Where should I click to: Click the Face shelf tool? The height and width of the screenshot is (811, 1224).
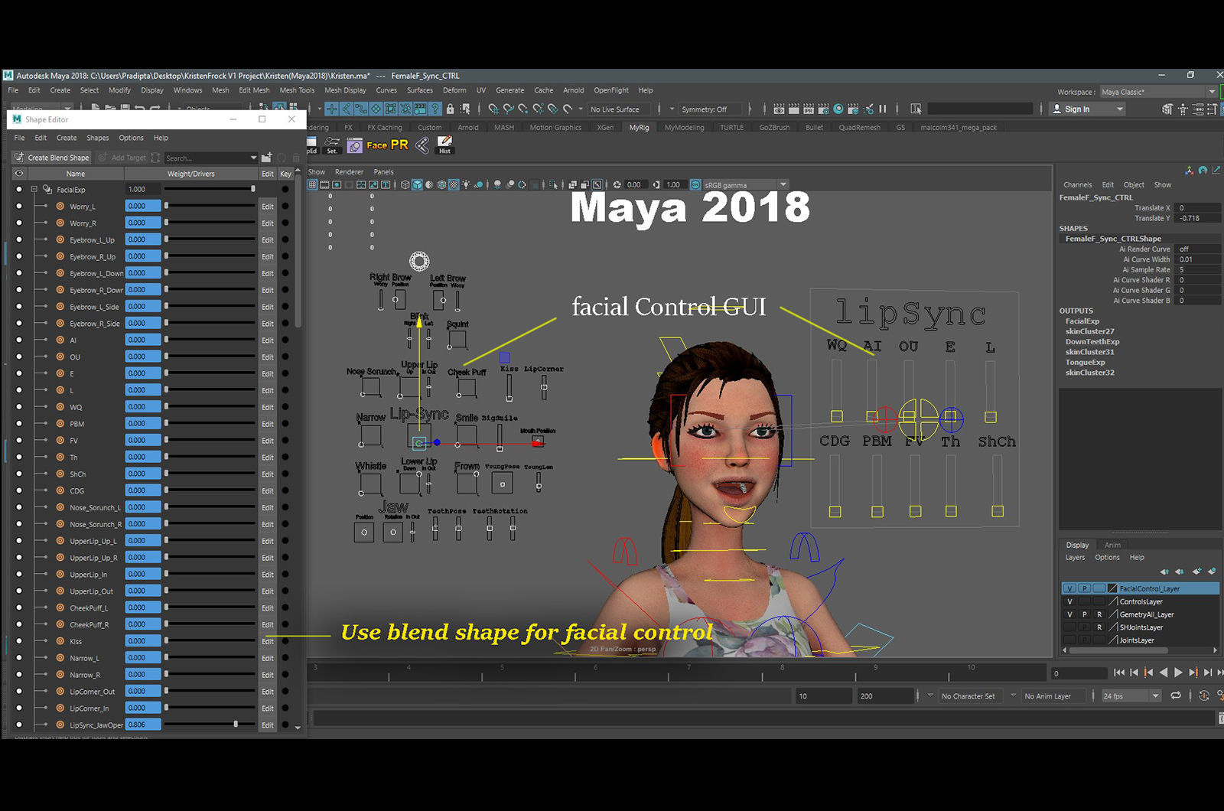point(376,145)
